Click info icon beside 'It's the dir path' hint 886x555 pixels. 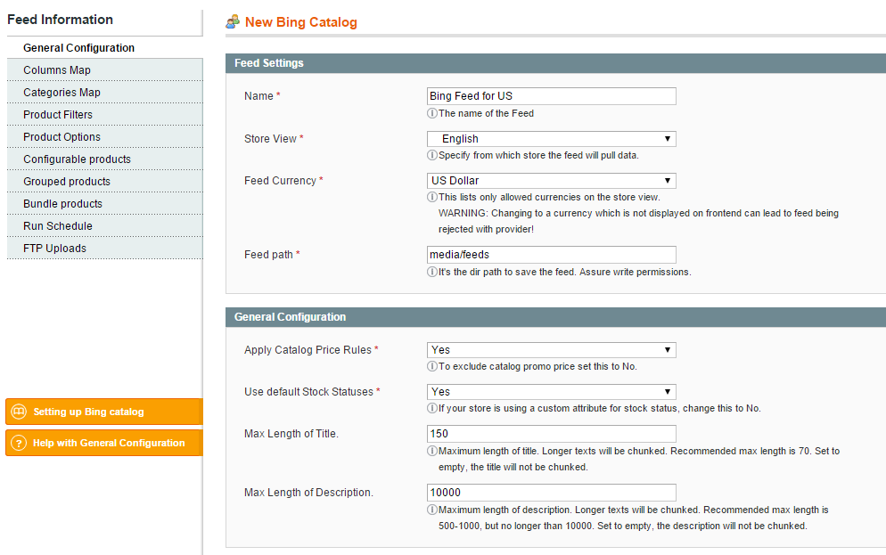click(432, 272)
